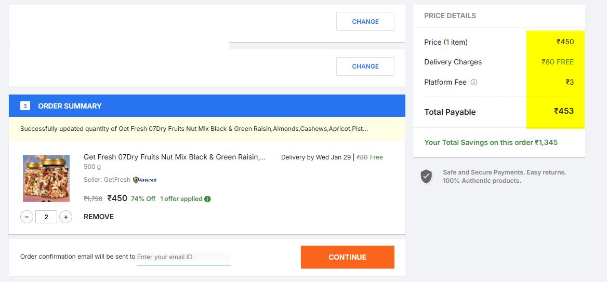The height and width of the screenshot is (282, 607).
Task: Decrease quantity with the minus button
Action: click(27, 217)
